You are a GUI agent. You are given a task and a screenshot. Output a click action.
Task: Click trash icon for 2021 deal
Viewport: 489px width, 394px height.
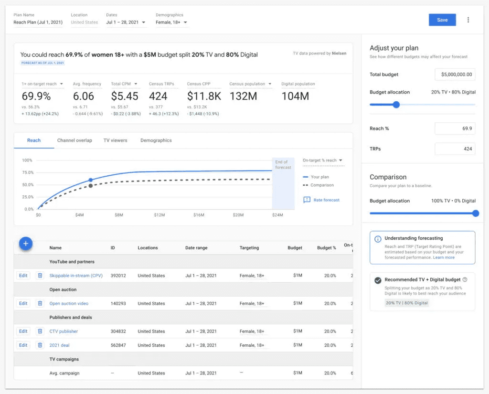coord(40,345)
